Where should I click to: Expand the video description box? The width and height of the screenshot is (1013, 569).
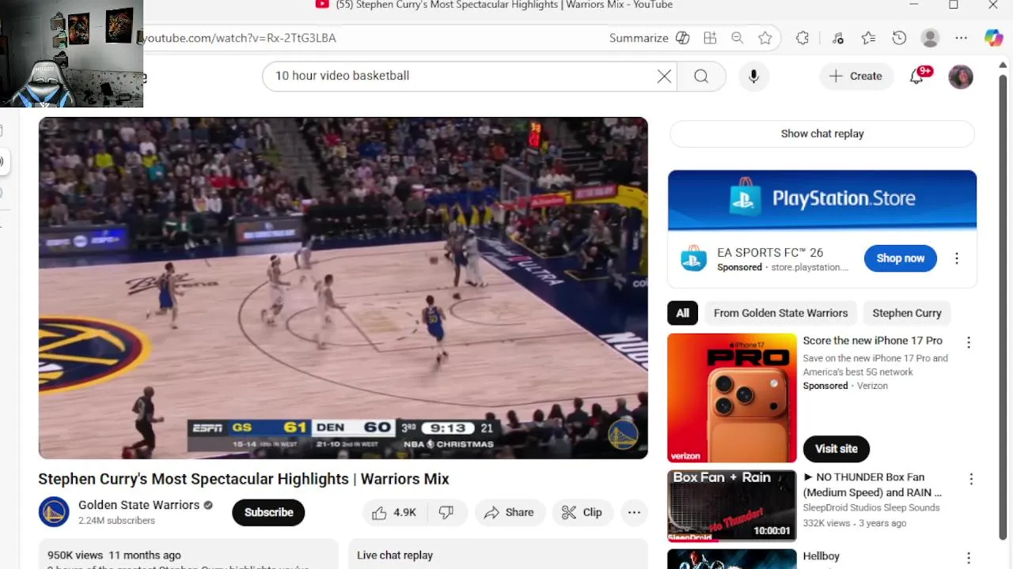(x=188, y=554)
